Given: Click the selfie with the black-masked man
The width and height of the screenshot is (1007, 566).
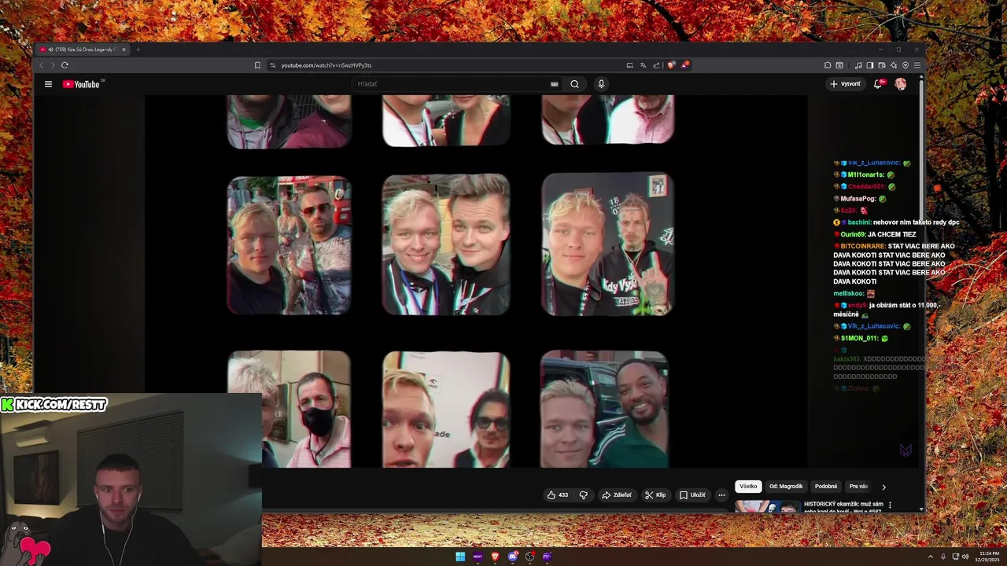Looking at the screenshot, I should click(290, 409).
